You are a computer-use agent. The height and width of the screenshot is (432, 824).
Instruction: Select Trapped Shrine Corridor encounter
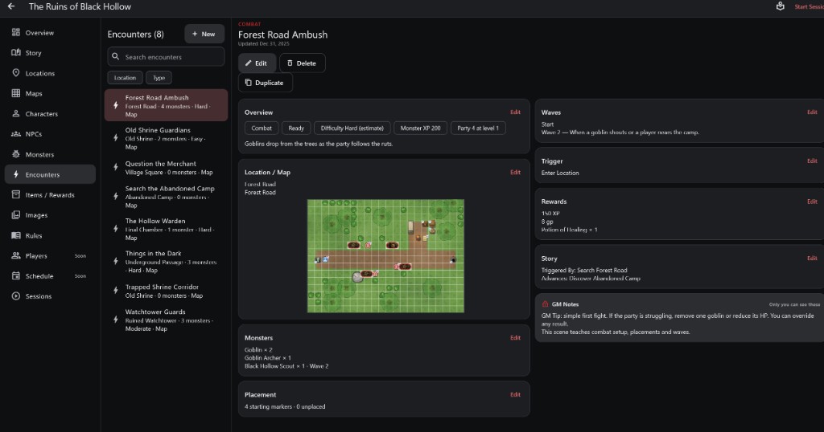click(x=166, y=291)
